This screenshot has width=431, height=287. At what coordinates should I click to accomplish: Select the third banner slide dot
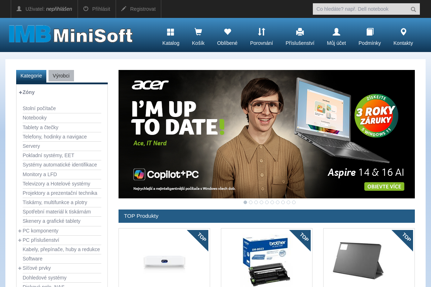(256, 202)
